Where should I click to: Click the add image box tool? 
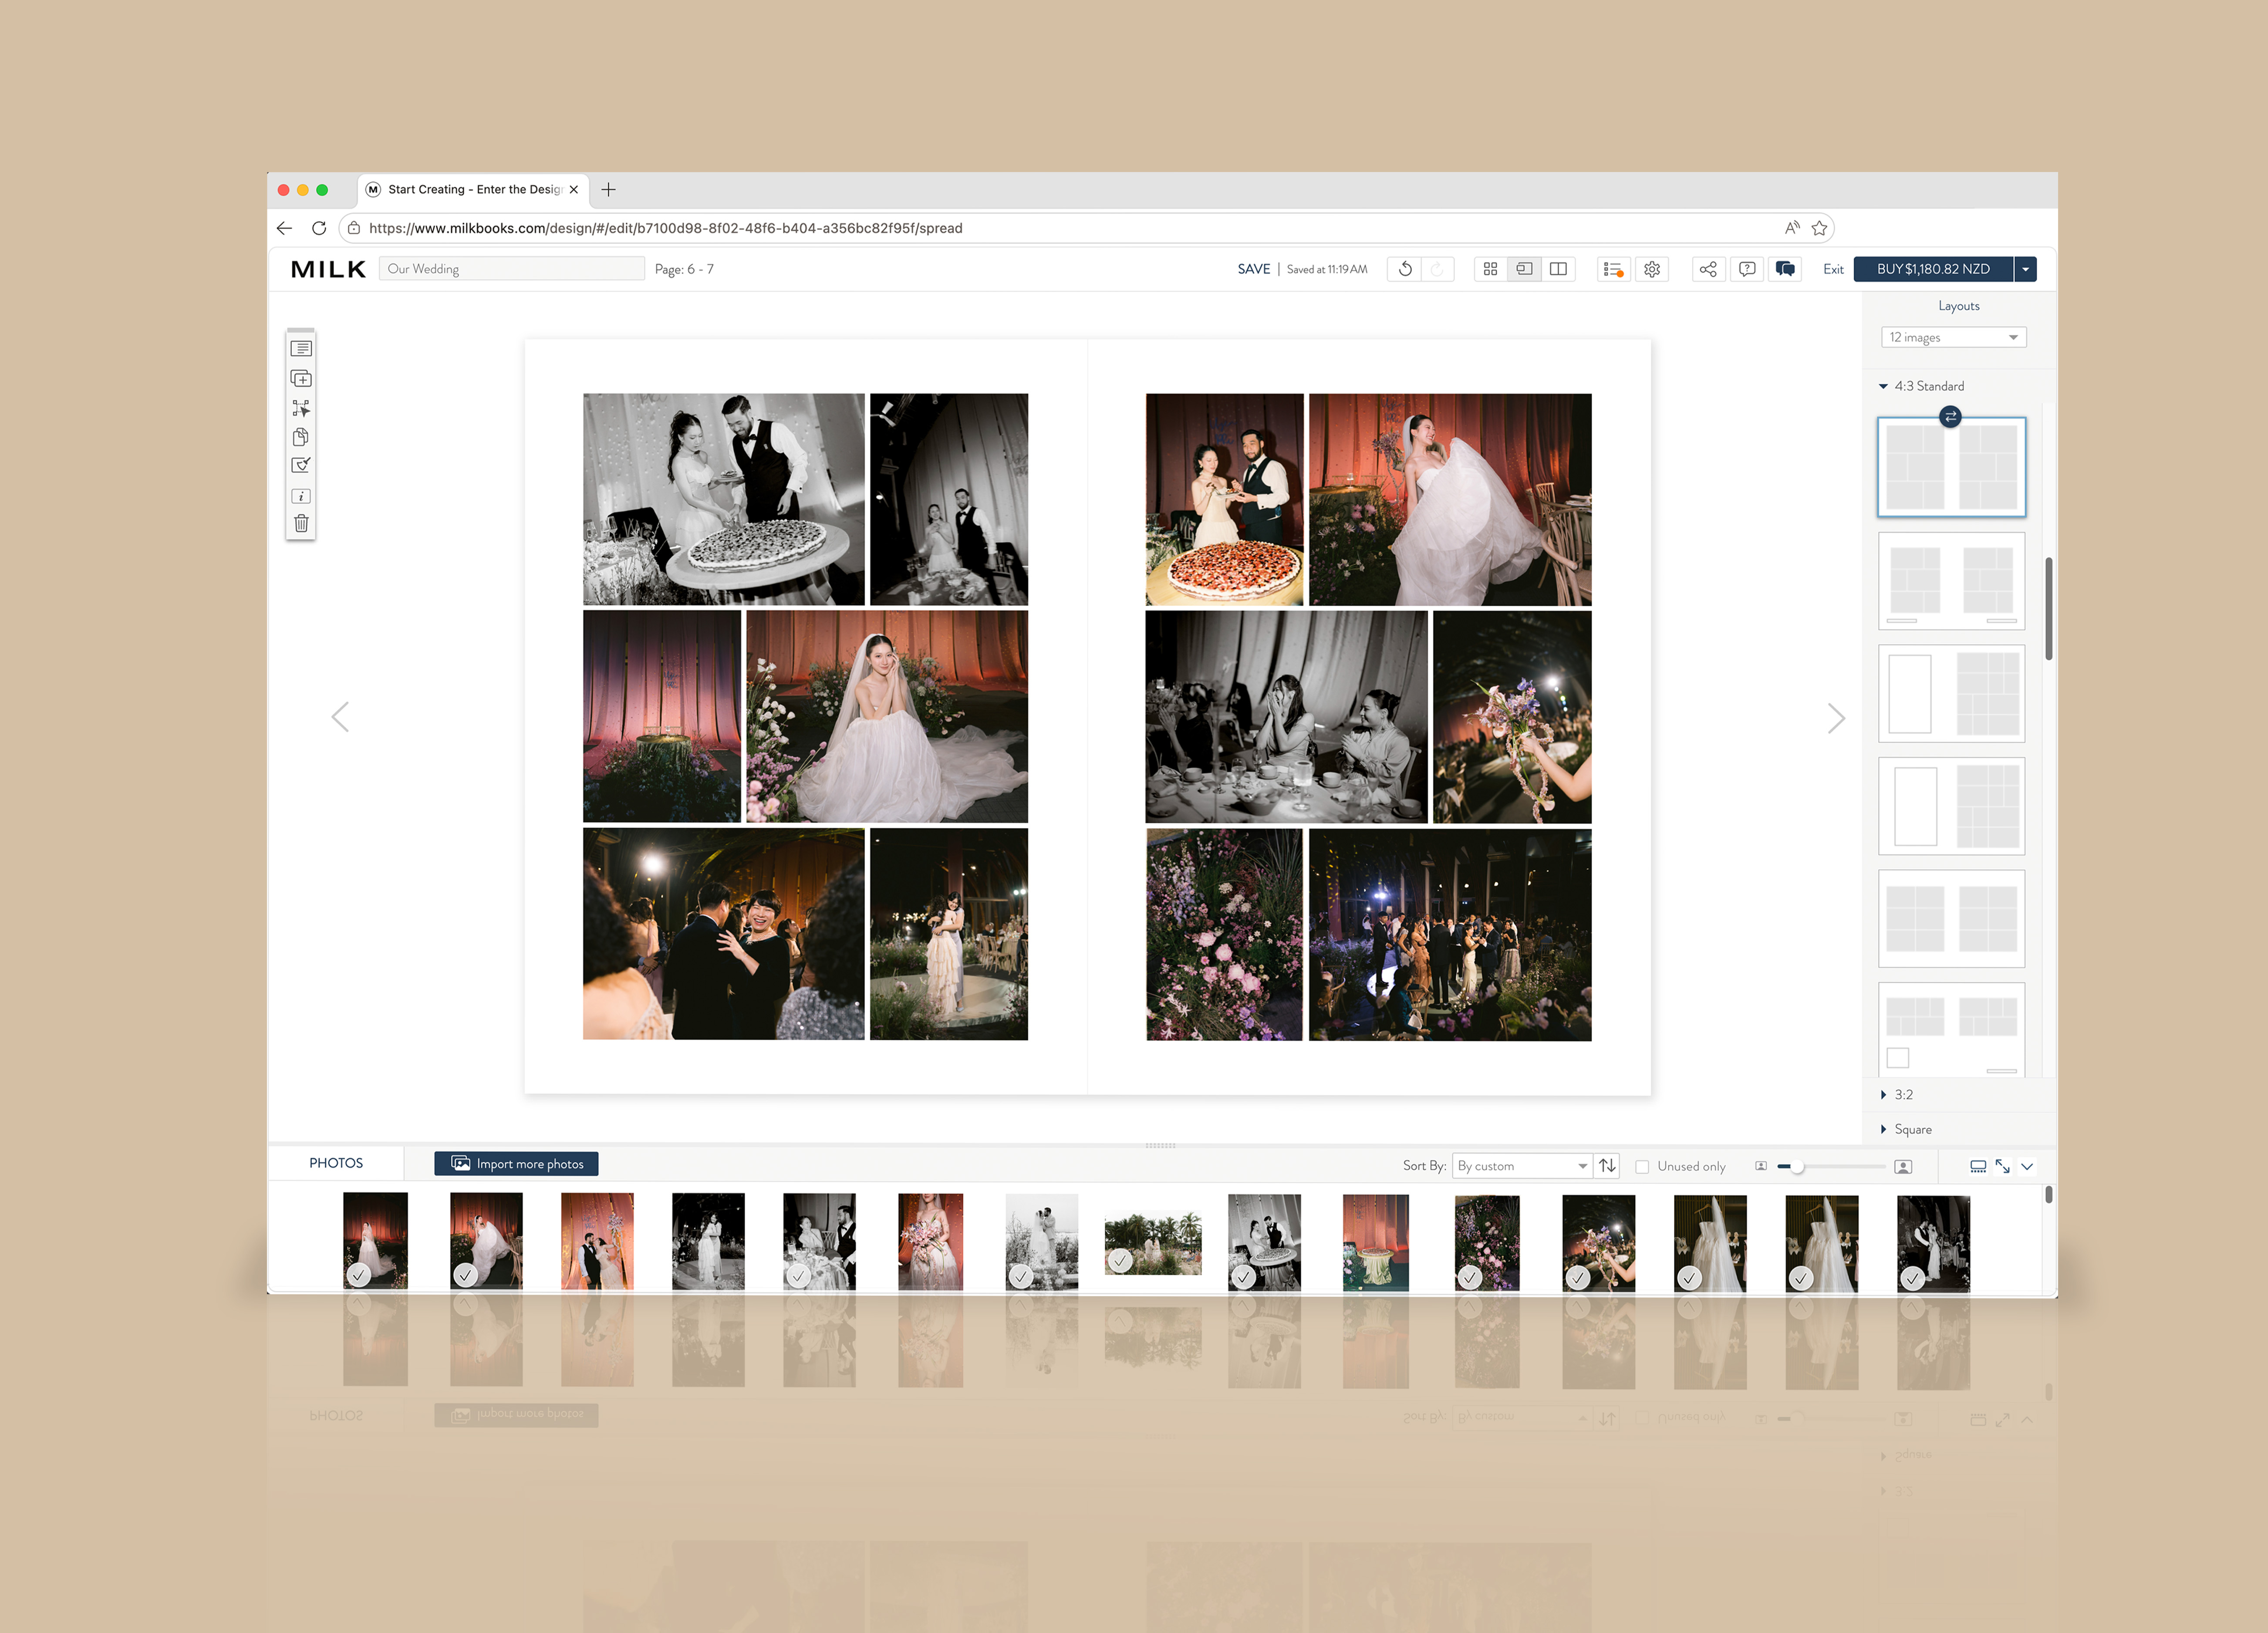(x=301, y=379)
